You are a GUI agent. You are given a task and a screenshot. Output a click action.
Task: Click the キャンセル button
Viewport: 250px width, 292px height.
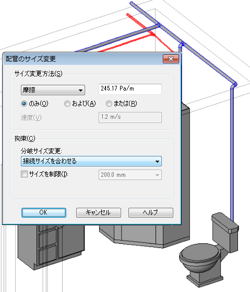99,212
